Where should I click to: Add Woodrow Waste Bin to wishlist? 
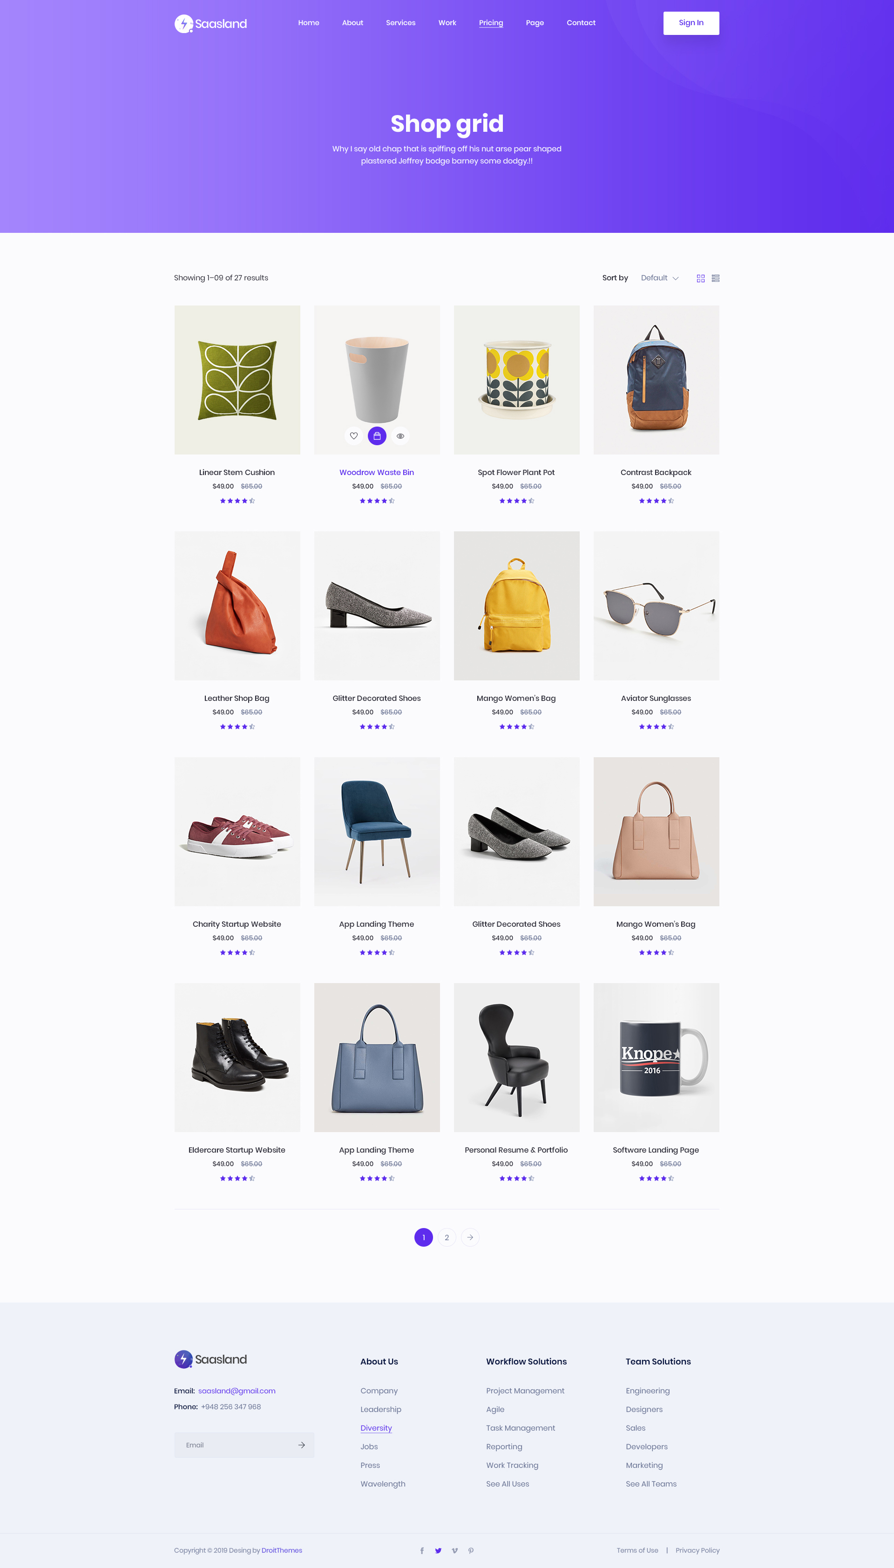tap(354, 436)
